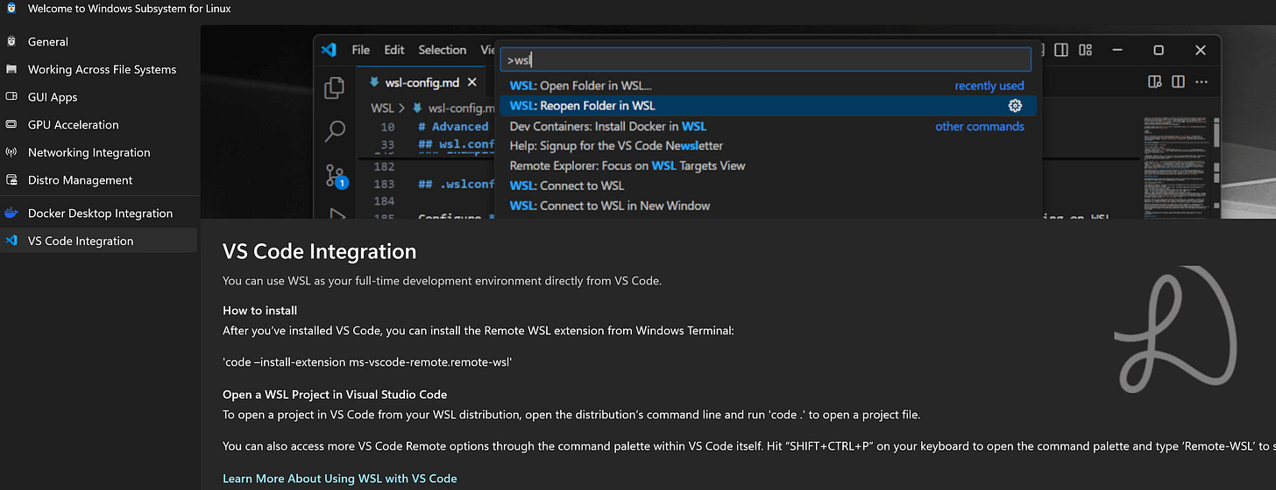
Task: Click the 'VS Code Integration' heading
Action: point(320,252)
